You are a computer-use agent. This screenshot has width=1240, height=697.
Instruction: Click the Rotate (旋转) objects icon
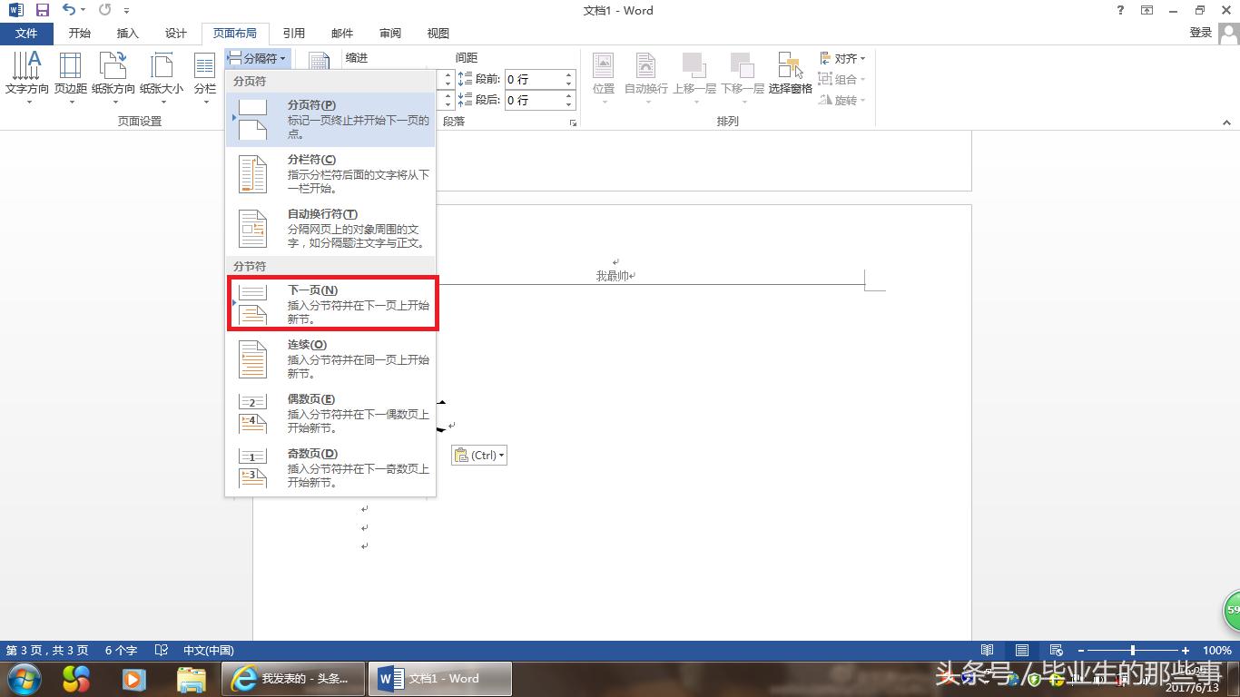click(825, 100)
